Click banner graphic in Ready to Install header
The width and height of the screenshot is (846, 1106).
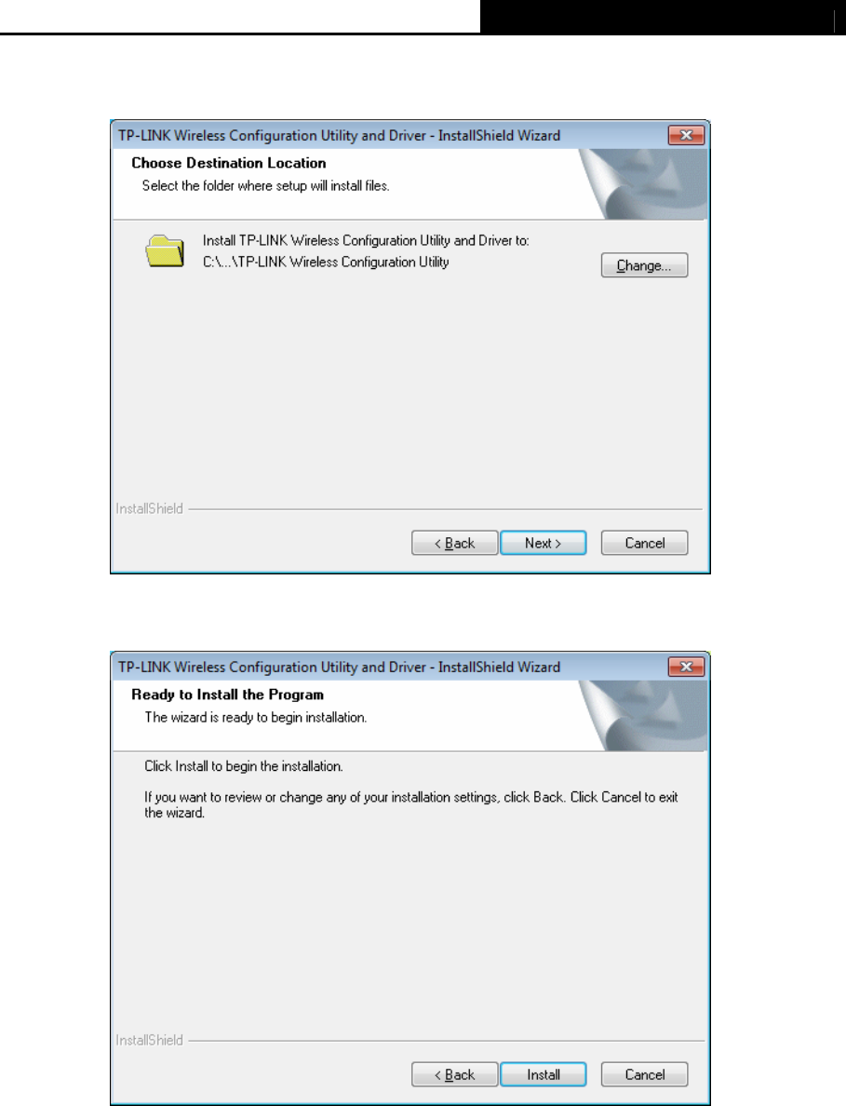642,715
